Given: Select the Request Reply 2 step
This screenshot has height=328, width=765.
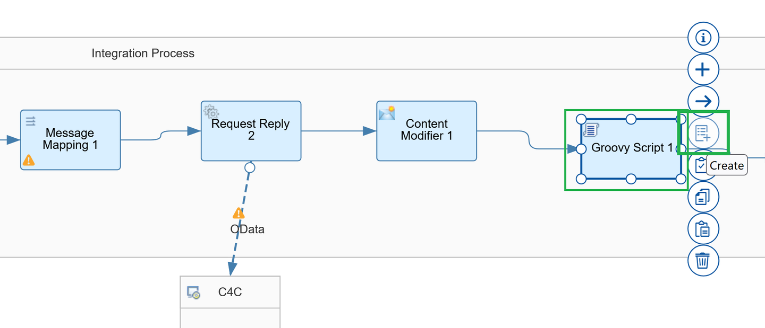Looking at the screenshot, I should (251, 131).
